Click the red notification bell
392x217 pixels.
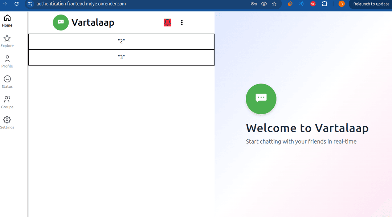pyautogui.click(x=167, y=22)
